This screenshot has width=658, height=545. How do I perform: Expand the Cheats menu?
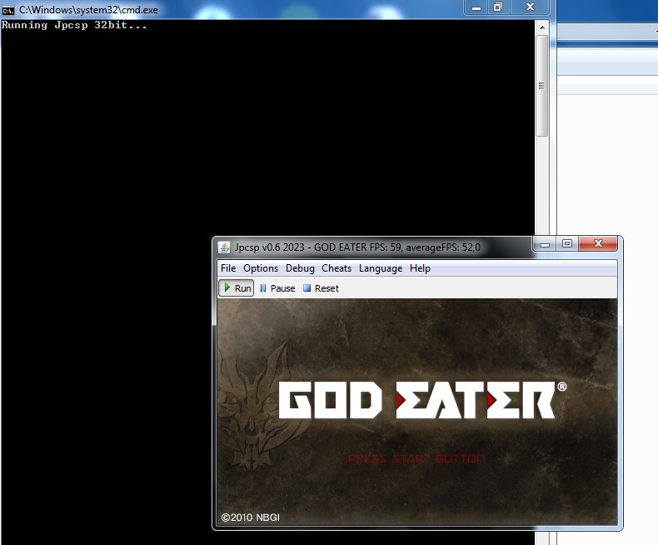coord(336,268)
